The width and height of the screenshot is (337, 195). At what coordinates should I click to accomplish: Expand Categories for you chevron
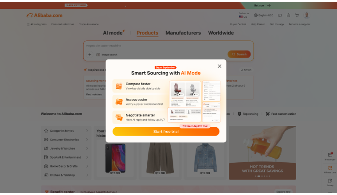[x=87, y=131]
